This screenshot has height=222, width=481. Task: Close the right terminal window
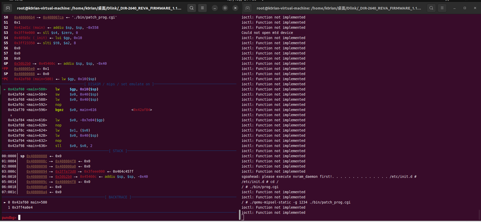475,8
